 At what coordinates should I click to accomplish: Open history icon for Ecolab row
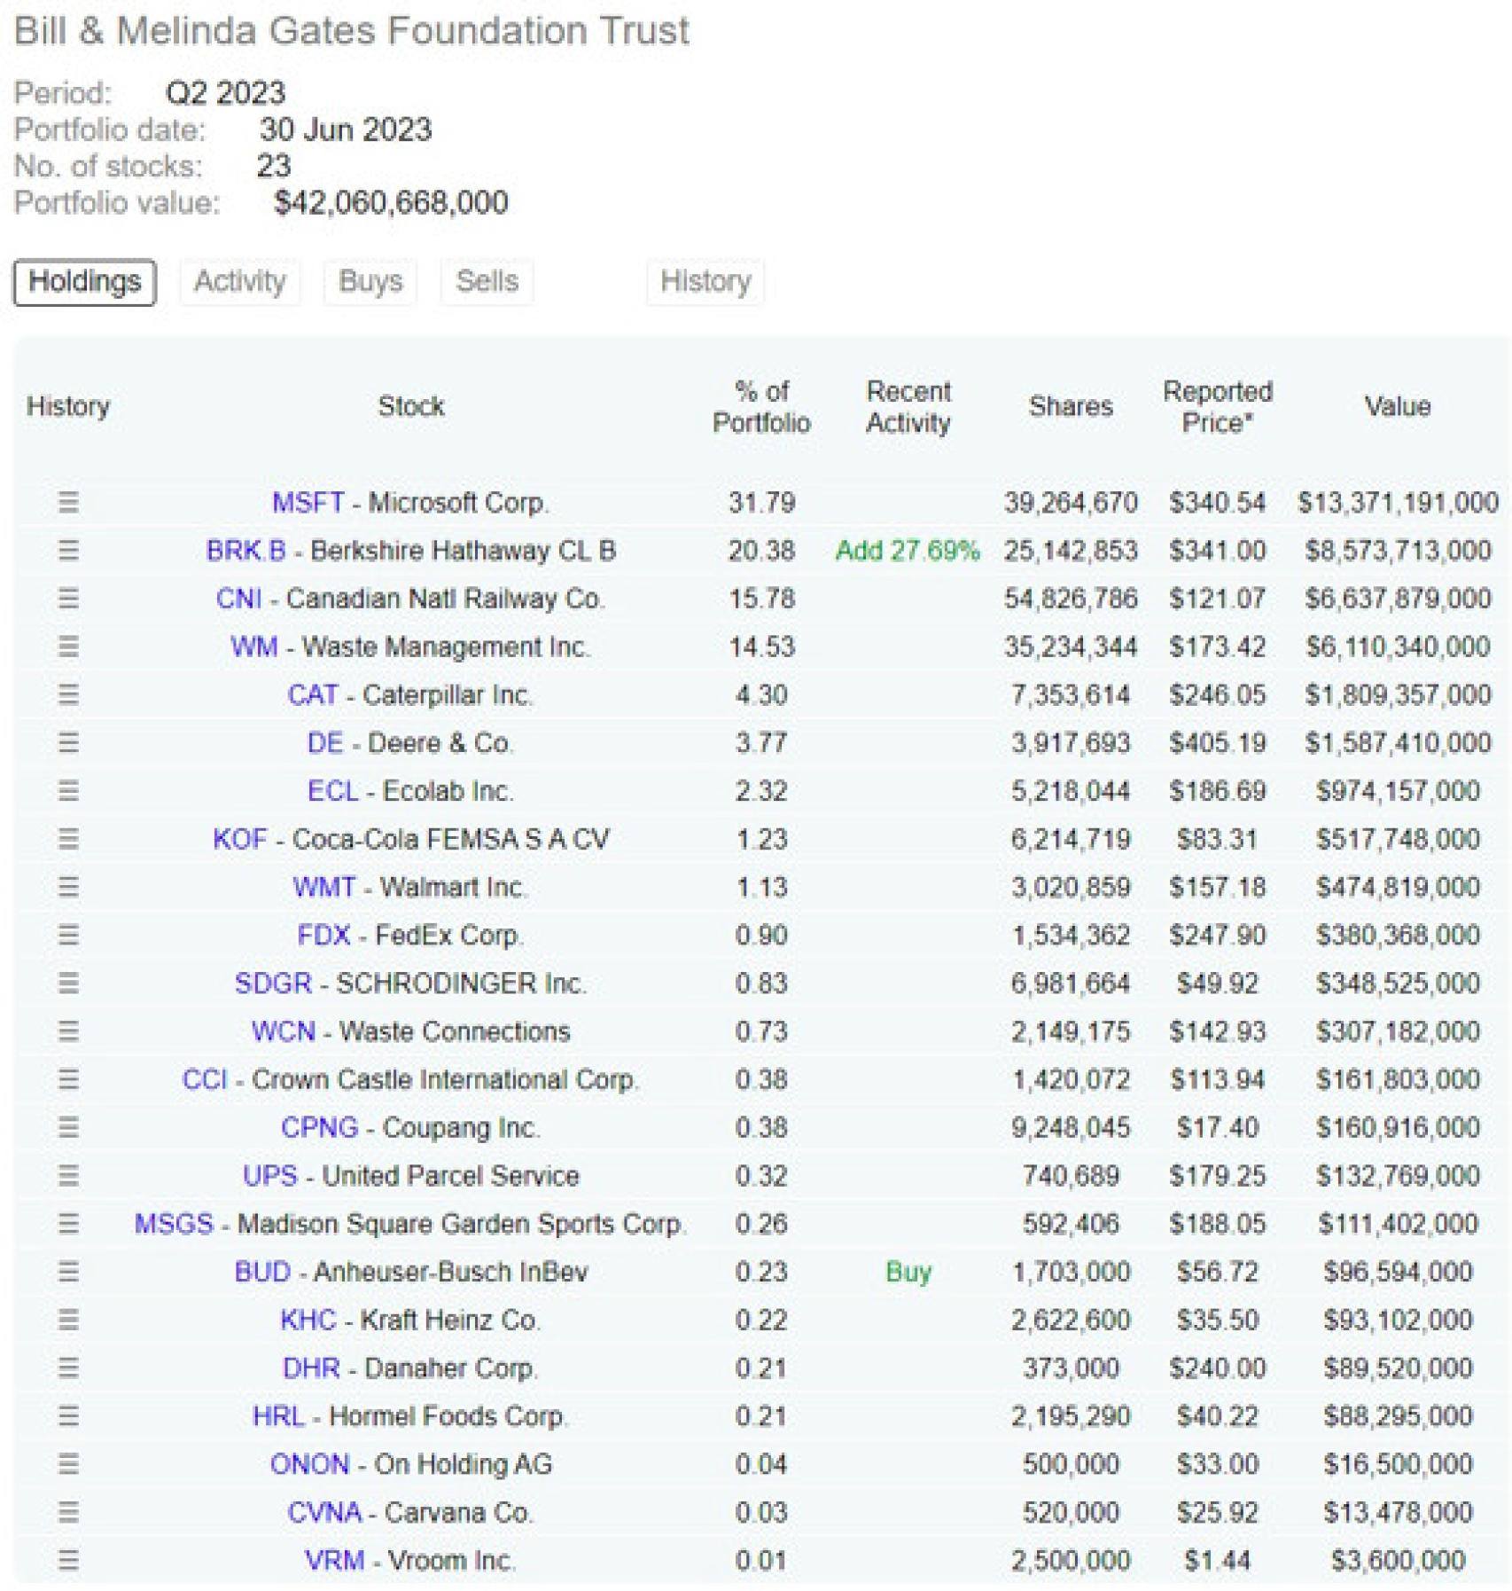[68, 790]
